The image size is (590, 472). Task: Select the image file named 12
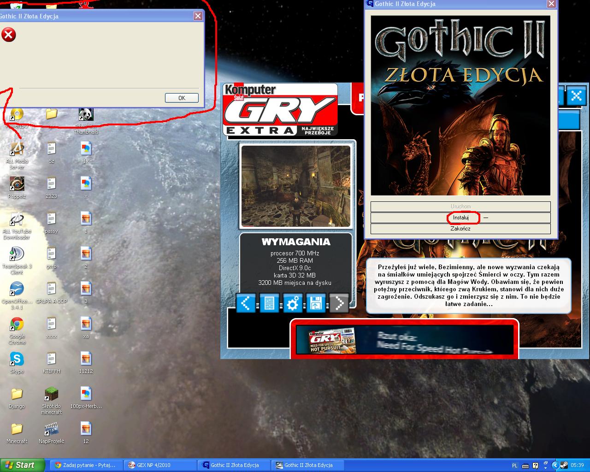click(x=86, y=432)
